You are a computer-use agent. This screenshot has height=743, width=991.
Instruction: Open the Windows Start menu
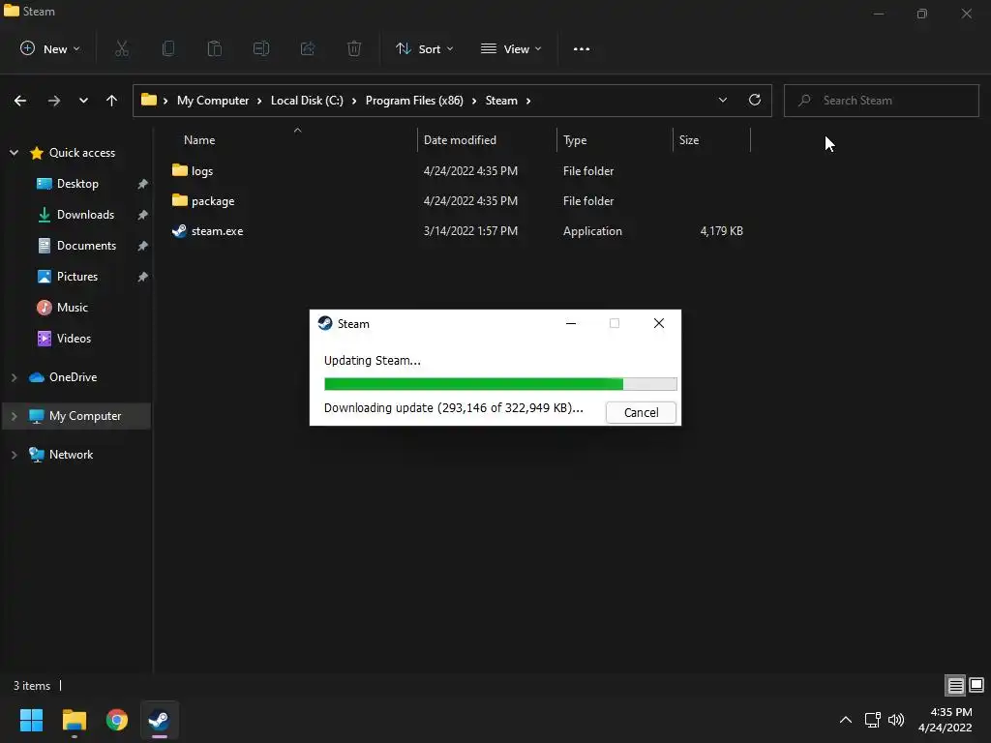pyautogui.click(x=31, y=720)
